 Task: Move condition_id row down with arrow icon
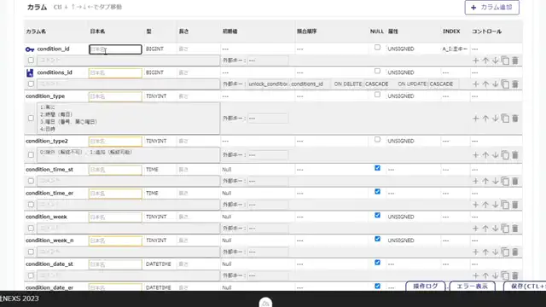[495, 61]
